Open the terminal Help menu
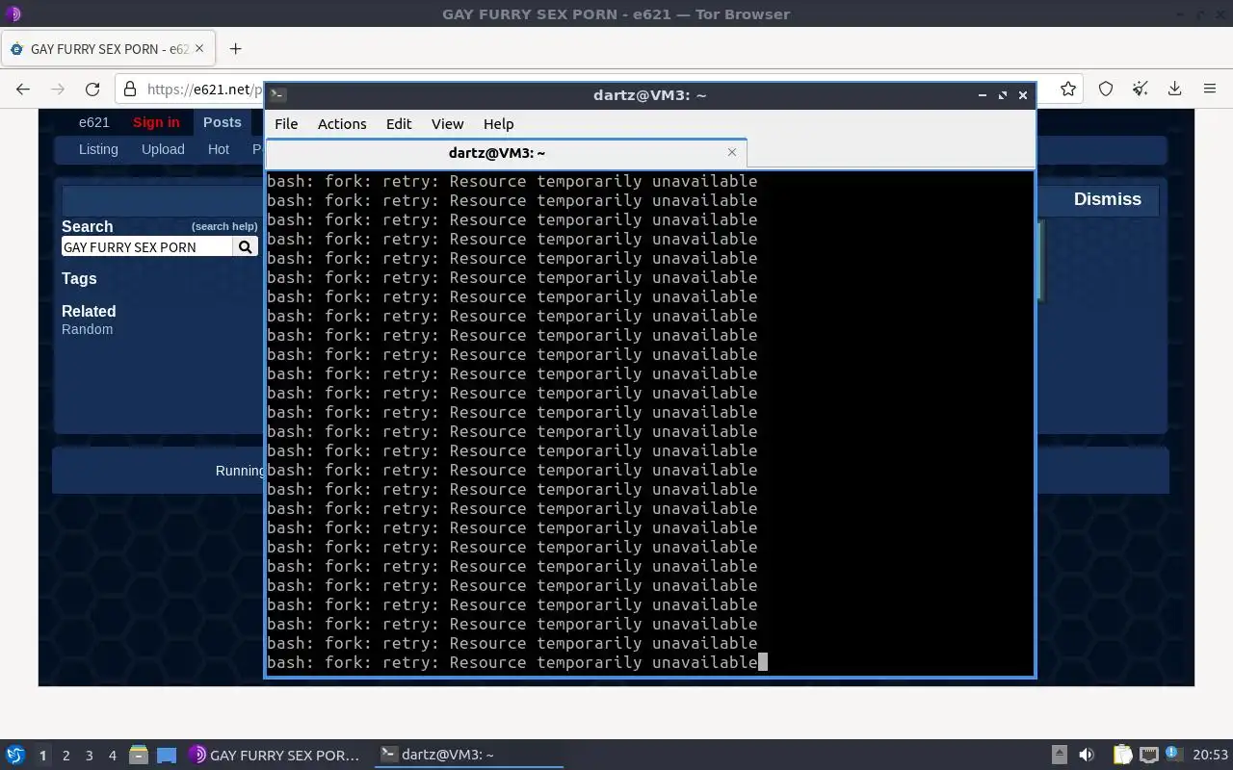This screenshot has width=1233, height=770. 498,124
